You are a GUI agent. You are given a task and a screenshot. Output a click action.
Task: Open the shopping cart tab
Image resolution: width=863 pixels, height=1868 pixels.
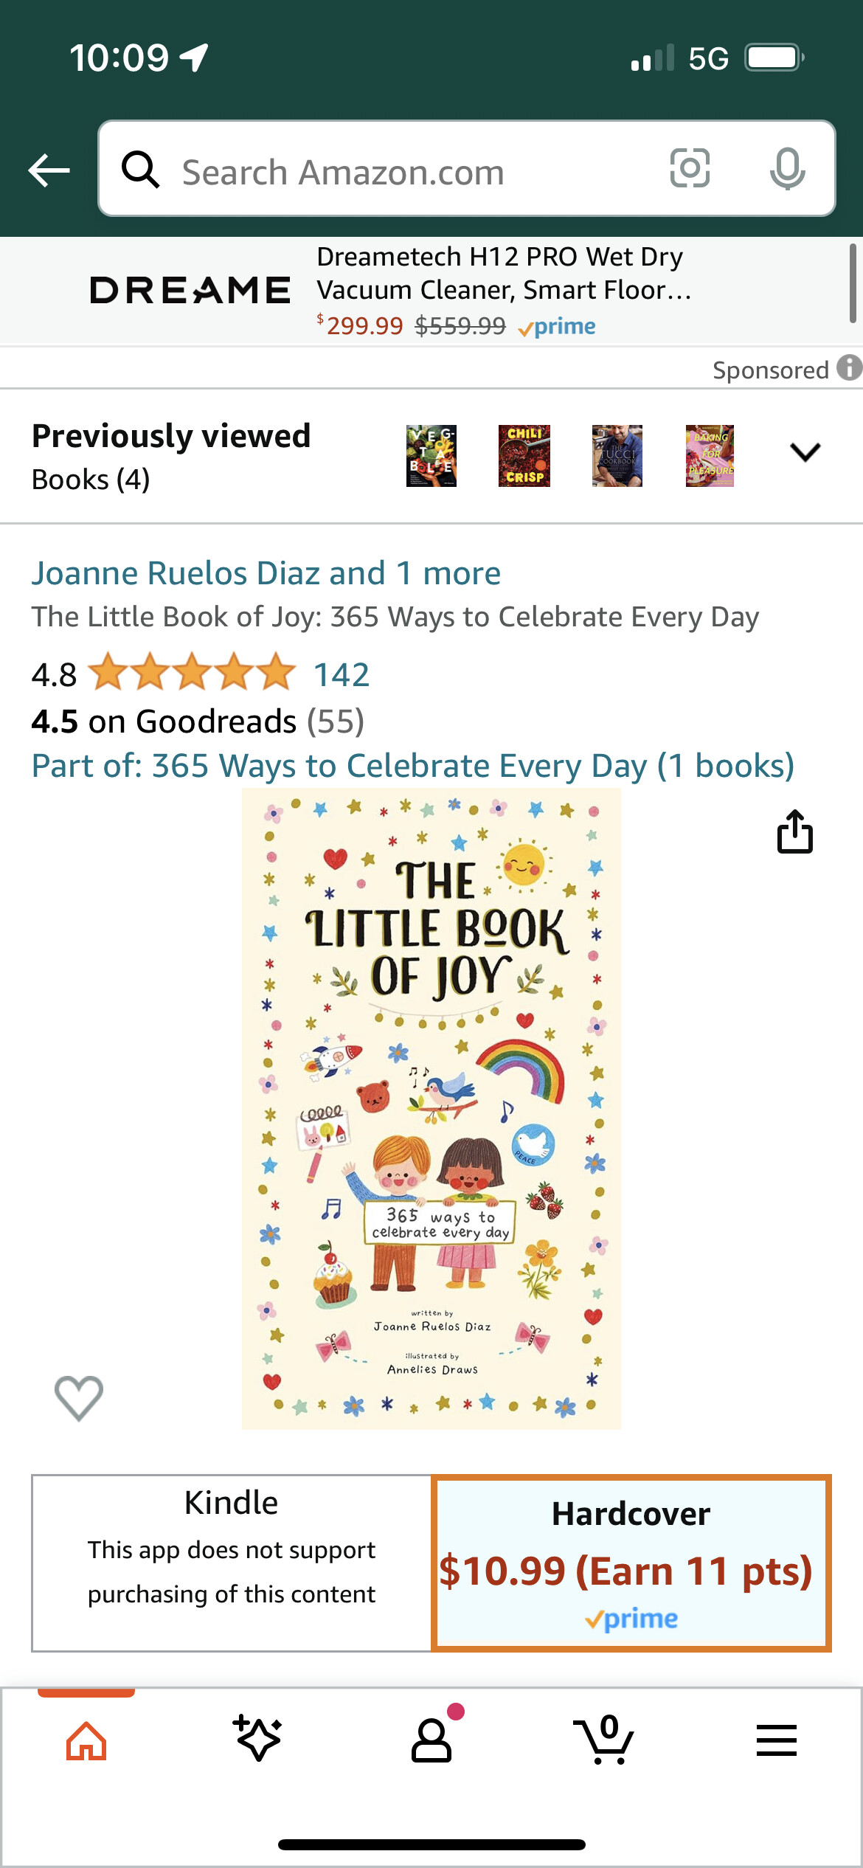click(603, 1740)
